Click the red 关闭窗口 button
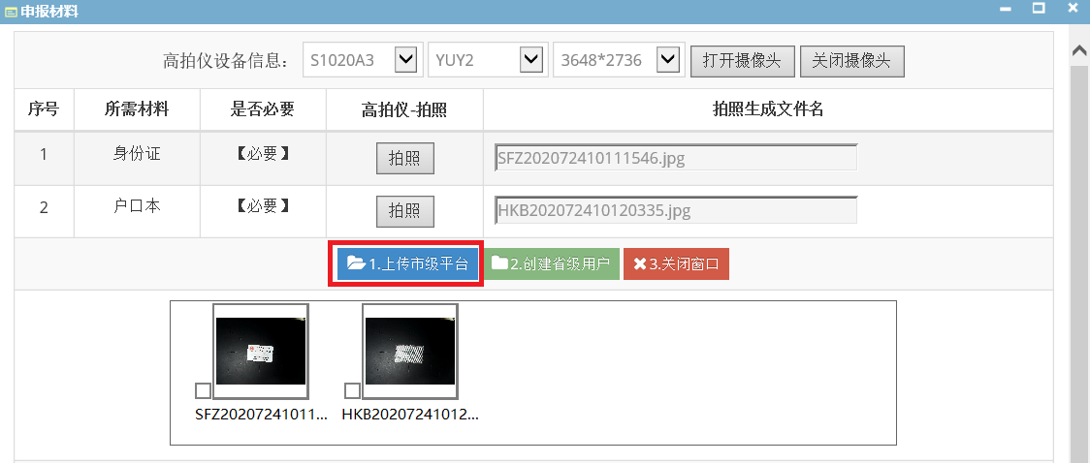 click(676, 263)
